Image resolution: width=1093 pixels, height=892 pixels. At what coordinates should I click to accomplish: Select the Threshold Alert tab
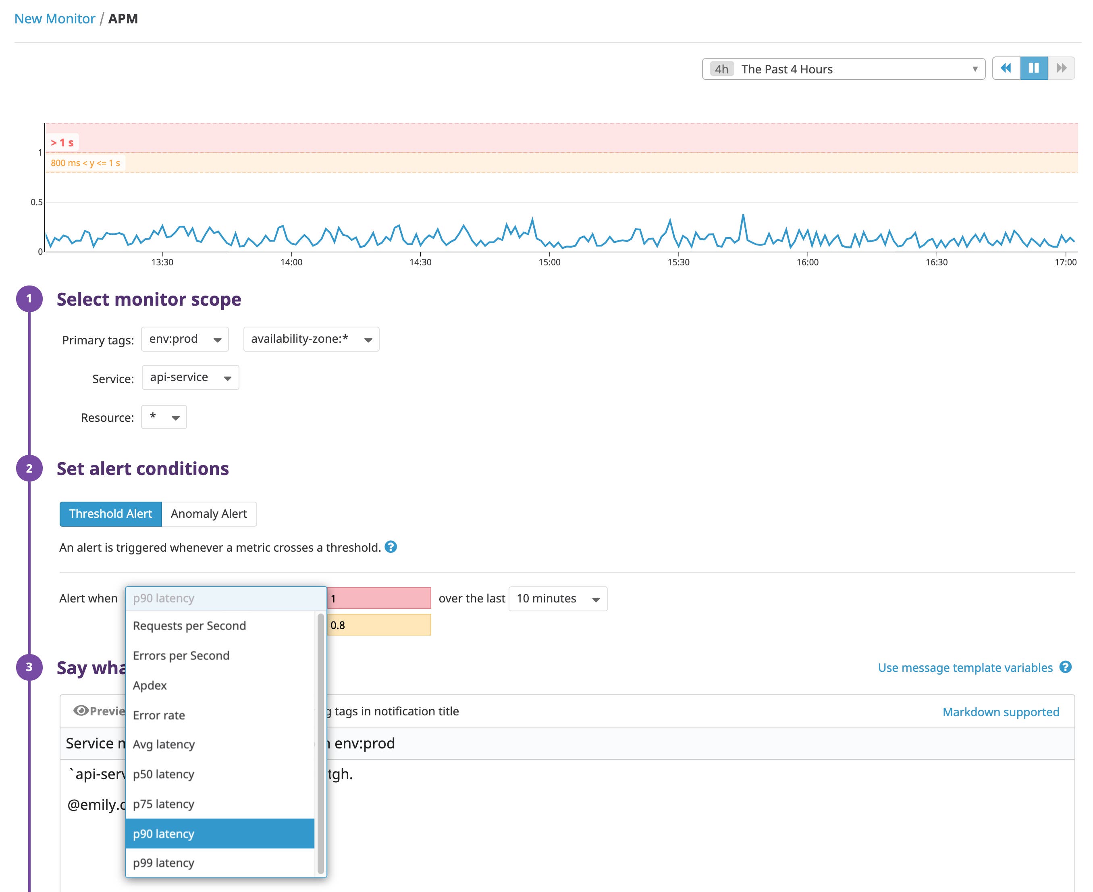point(110,513)
